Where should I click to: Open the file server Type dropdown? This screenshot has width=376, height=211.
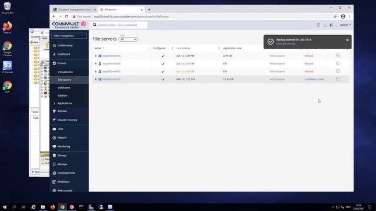128,39
